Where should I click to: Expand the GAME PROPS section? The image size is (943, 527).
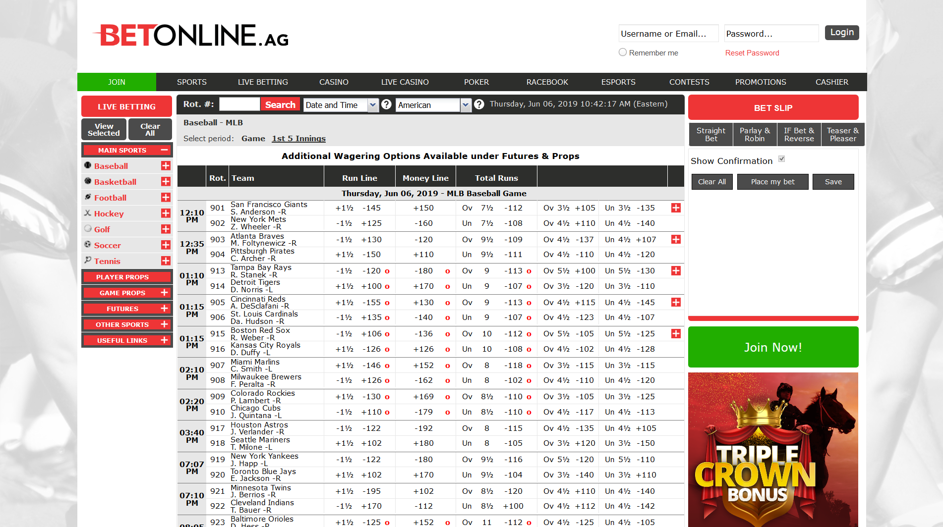pyautogui.click(x=164, y=293)
